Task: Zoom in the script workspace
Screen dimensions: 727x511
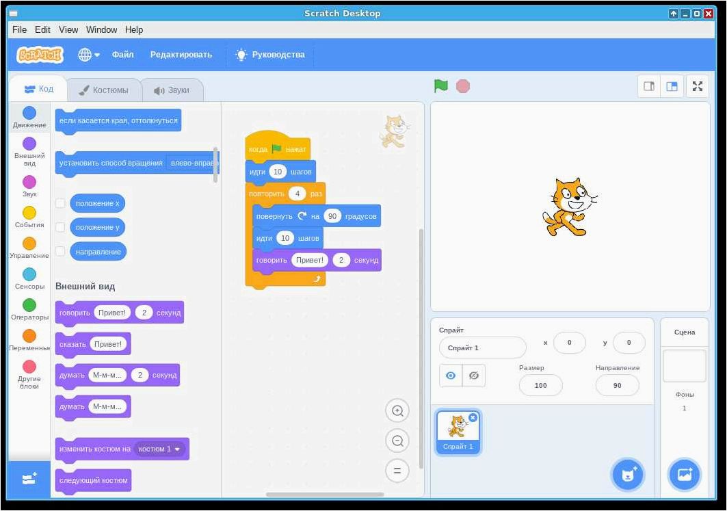Action: (397, 411)
